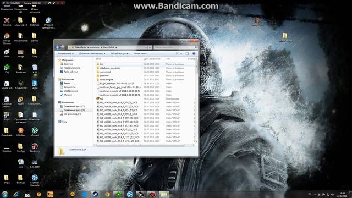This screenshot has height=198, width=352.
Task: Click the Windows Start button
Action: [x=5, y=194]
